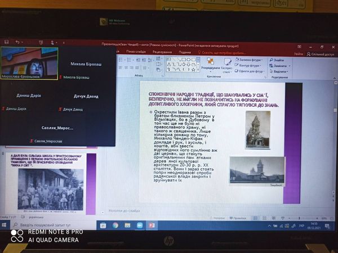Open Chrome from the taskbar
Screen dimensions: 338x253
tap(115, 225)
